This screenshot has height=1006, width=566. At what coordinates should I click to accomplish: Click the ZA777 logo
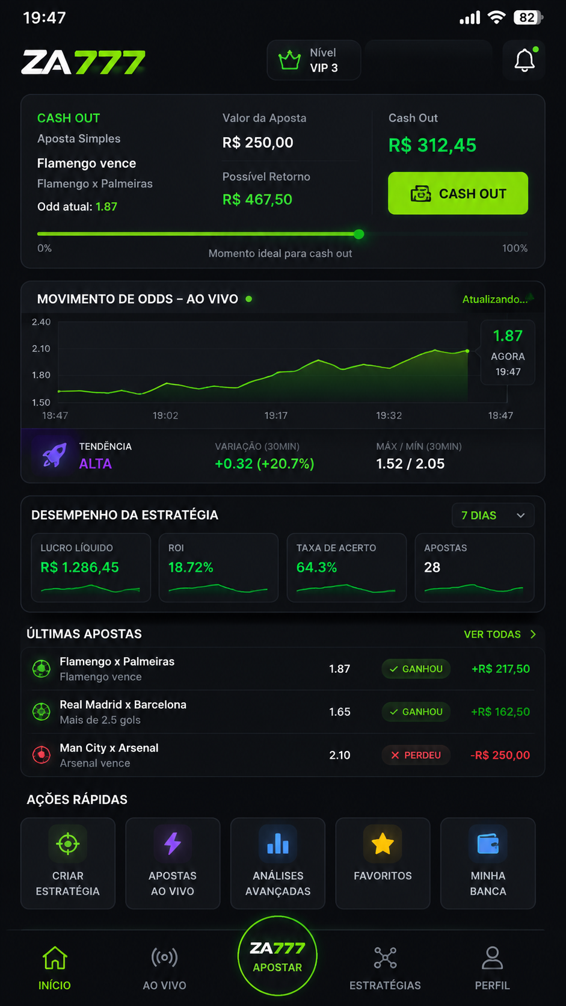[84, 62]
